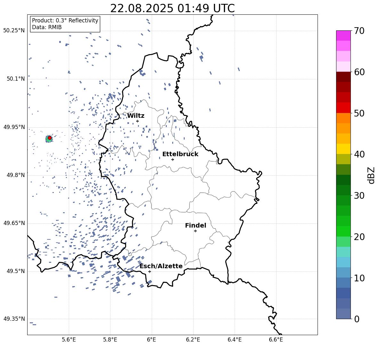Click the timestamp title 22.08.2025 01:49 UTC
Image resolution: width=379 pixels, height=346 pixels.
[173, 8]
